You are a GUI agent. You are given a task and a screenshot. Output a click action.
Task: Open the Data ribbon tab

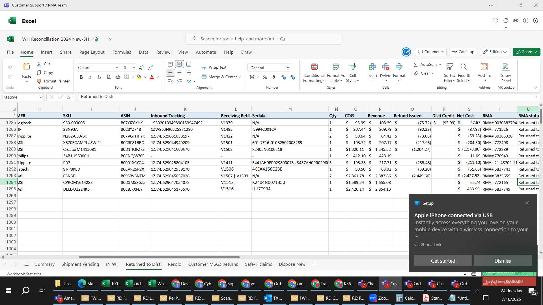tap(144, 52)
